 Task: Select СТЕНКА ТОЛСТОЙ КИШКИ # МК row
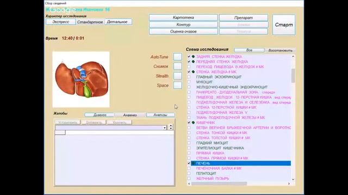pyautogui.click(x=223, y=138)
